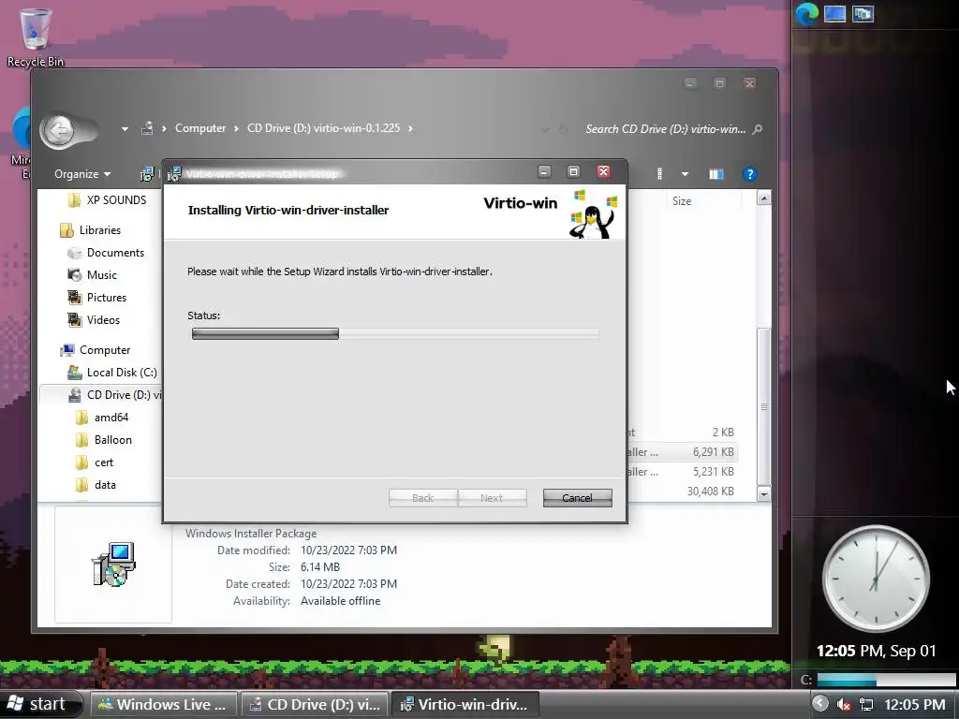Open the amd64 folder in the tree
The image size is (959, 719).
[x=101, y=418]
